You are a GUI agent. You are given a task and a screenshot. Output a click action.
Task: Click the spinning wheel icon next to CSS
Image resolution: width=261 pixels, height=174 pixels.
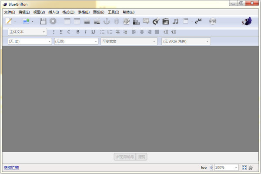[156, 21]
